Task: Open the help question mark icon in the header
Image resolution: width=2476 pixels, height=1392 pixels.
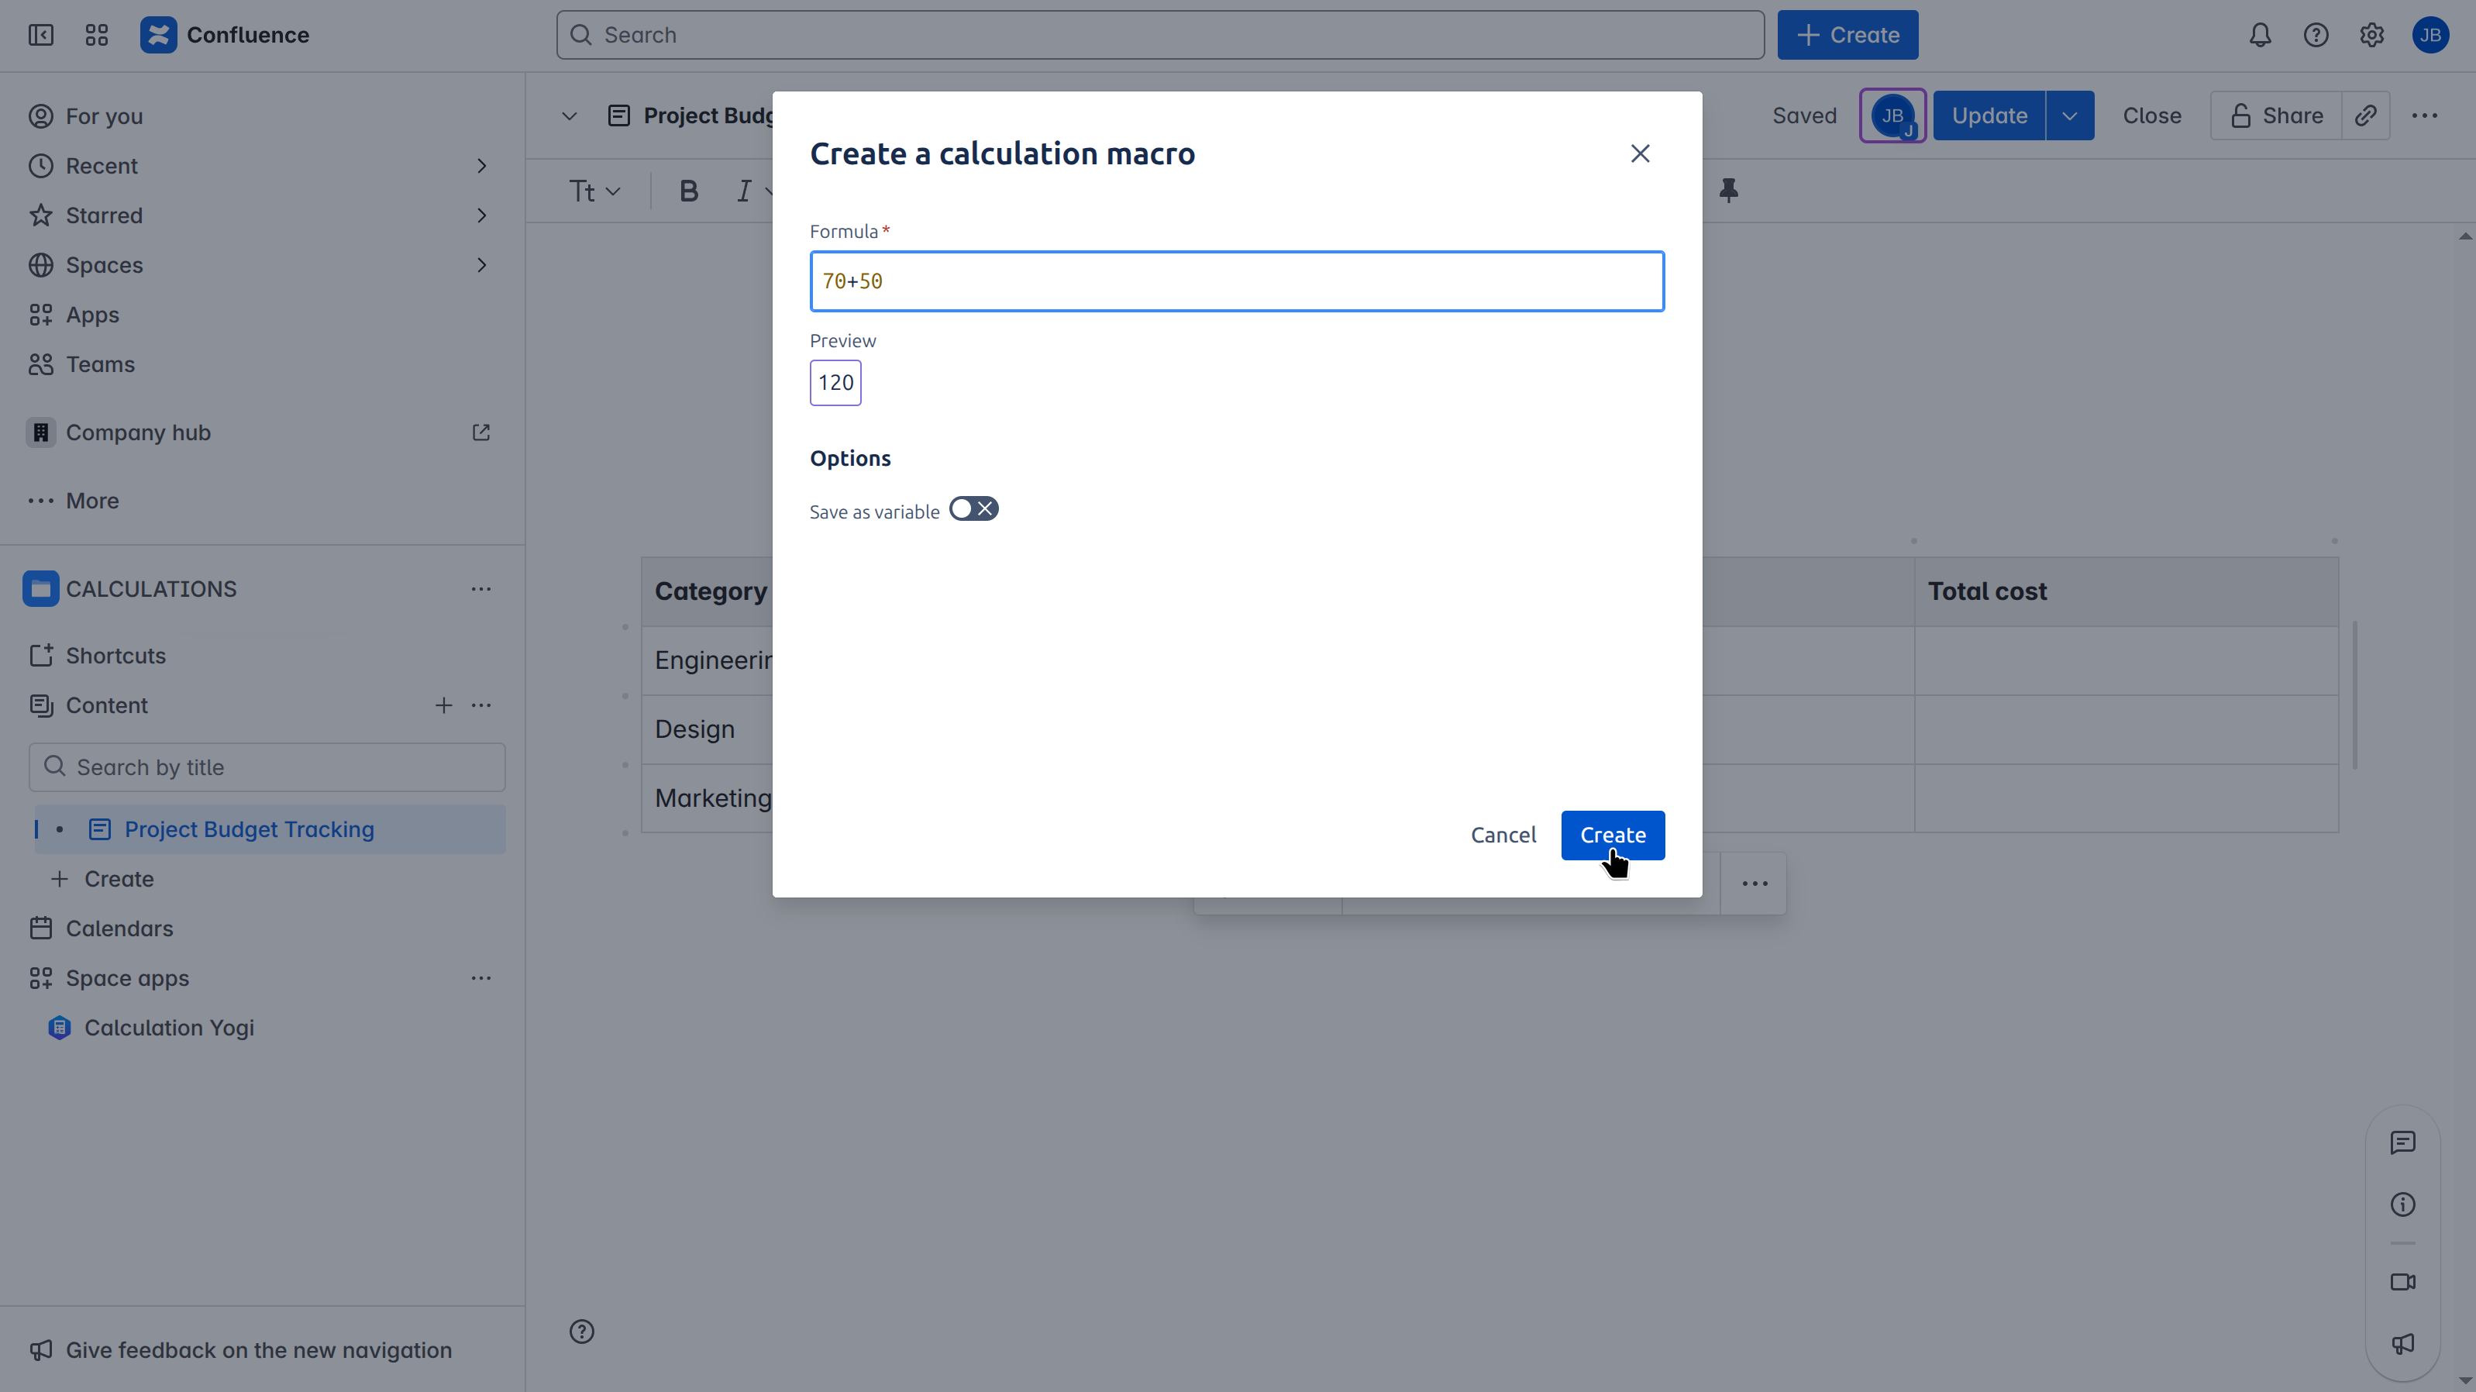Action: click(x=2315, y=36)
